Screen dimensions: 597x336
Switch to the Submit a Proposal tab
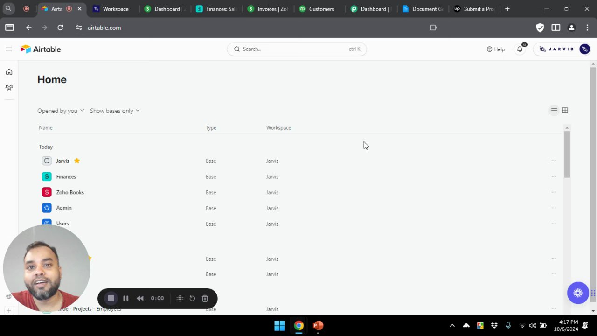[474, 9]
